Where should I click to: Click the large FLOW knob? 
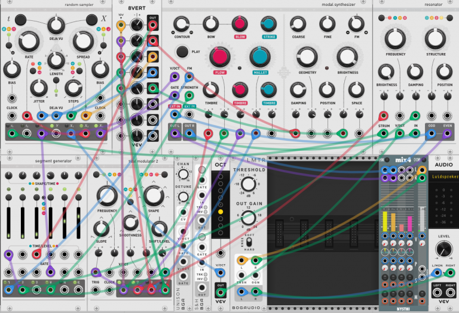click(220, 57)
